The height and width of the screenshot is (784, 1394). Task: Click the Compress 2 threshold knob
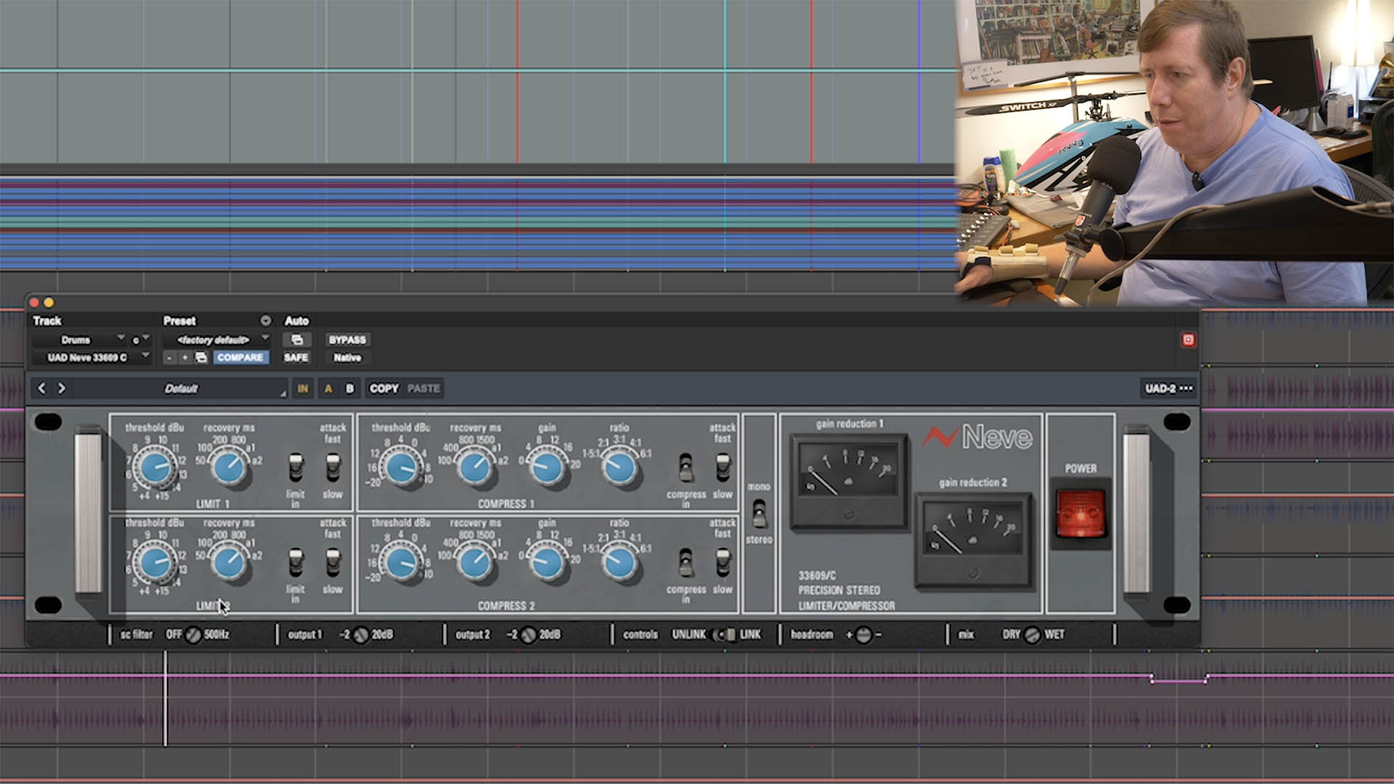[401, 563]
